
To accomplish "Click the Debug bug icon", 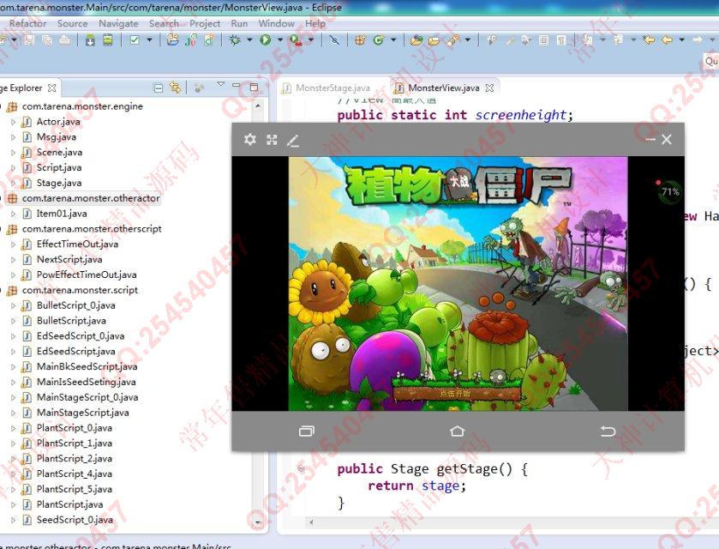I will point(235,40).
